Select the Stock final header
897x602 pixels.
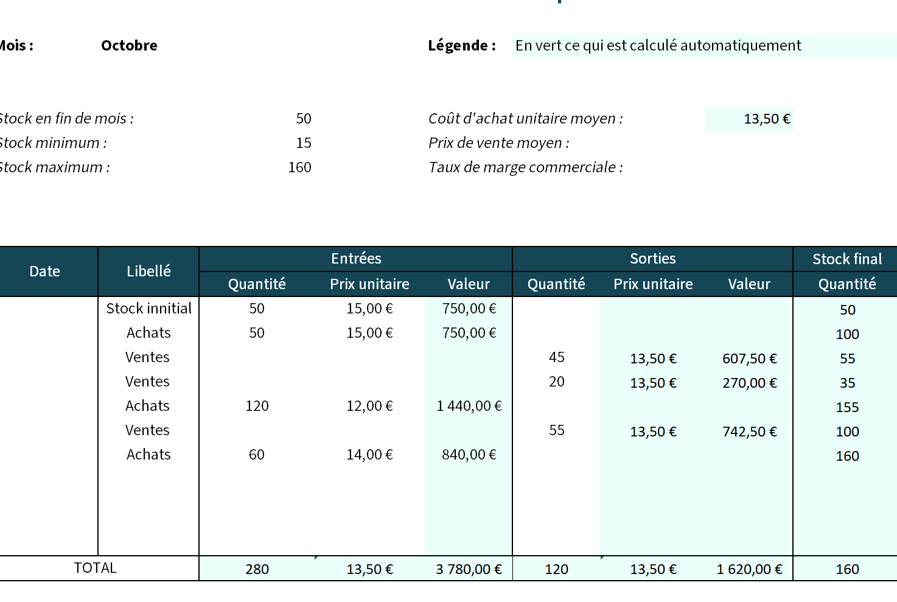(x=846, y=258)
